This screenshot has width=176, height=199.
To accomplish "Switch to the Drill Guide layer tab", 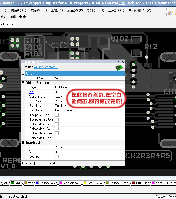I will click(x=141, y=183).
